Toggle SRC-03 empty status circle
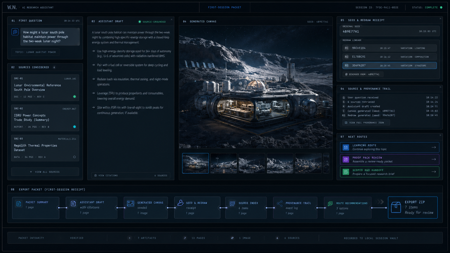The height and width of the screenshot is (253, 450). [x=75, y=157]
